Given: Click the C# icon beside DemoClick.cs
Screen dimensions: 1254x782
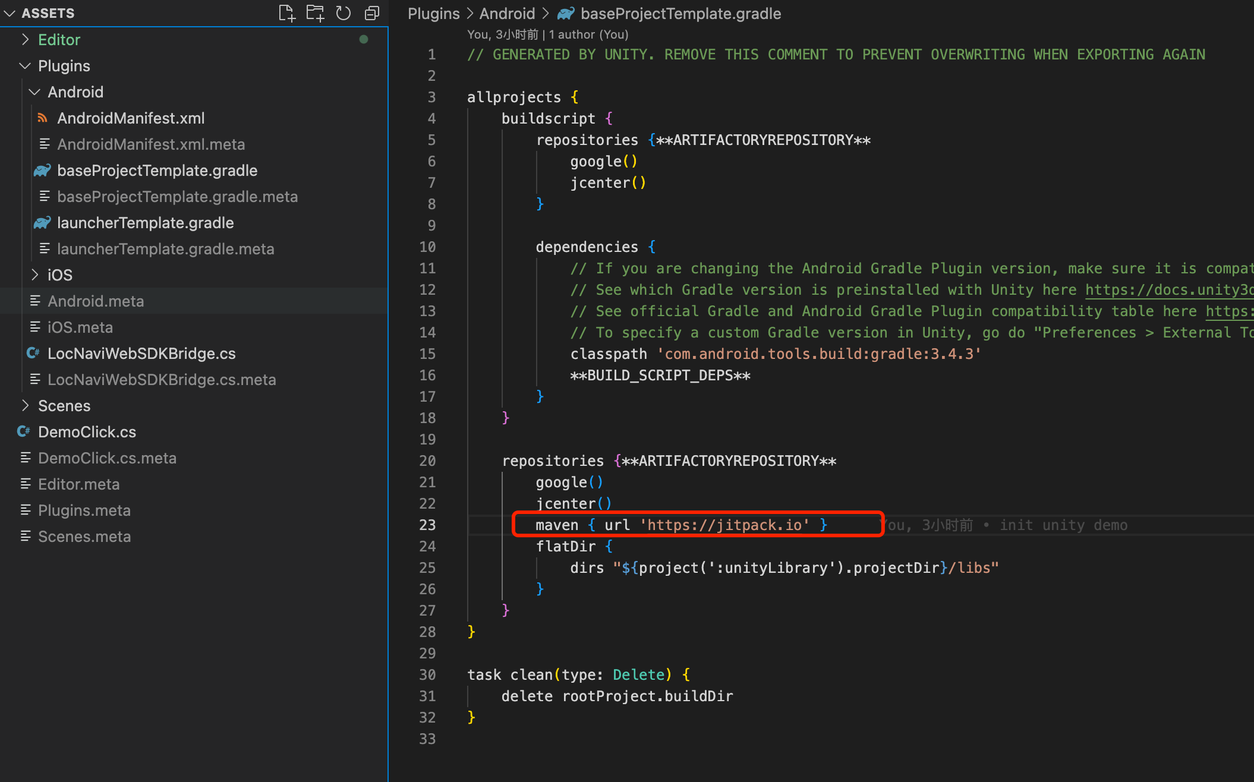Looking at the screenshot, I should click(24, 431).
